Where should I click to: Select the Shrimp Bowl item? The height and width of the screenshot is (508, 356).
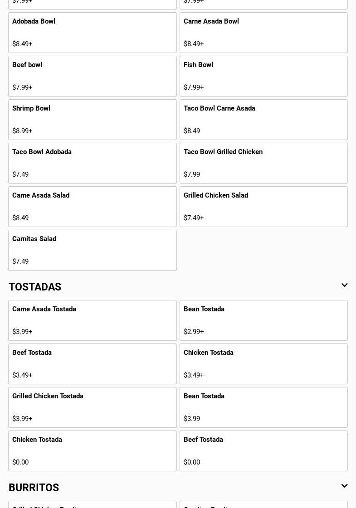[92, 120]
